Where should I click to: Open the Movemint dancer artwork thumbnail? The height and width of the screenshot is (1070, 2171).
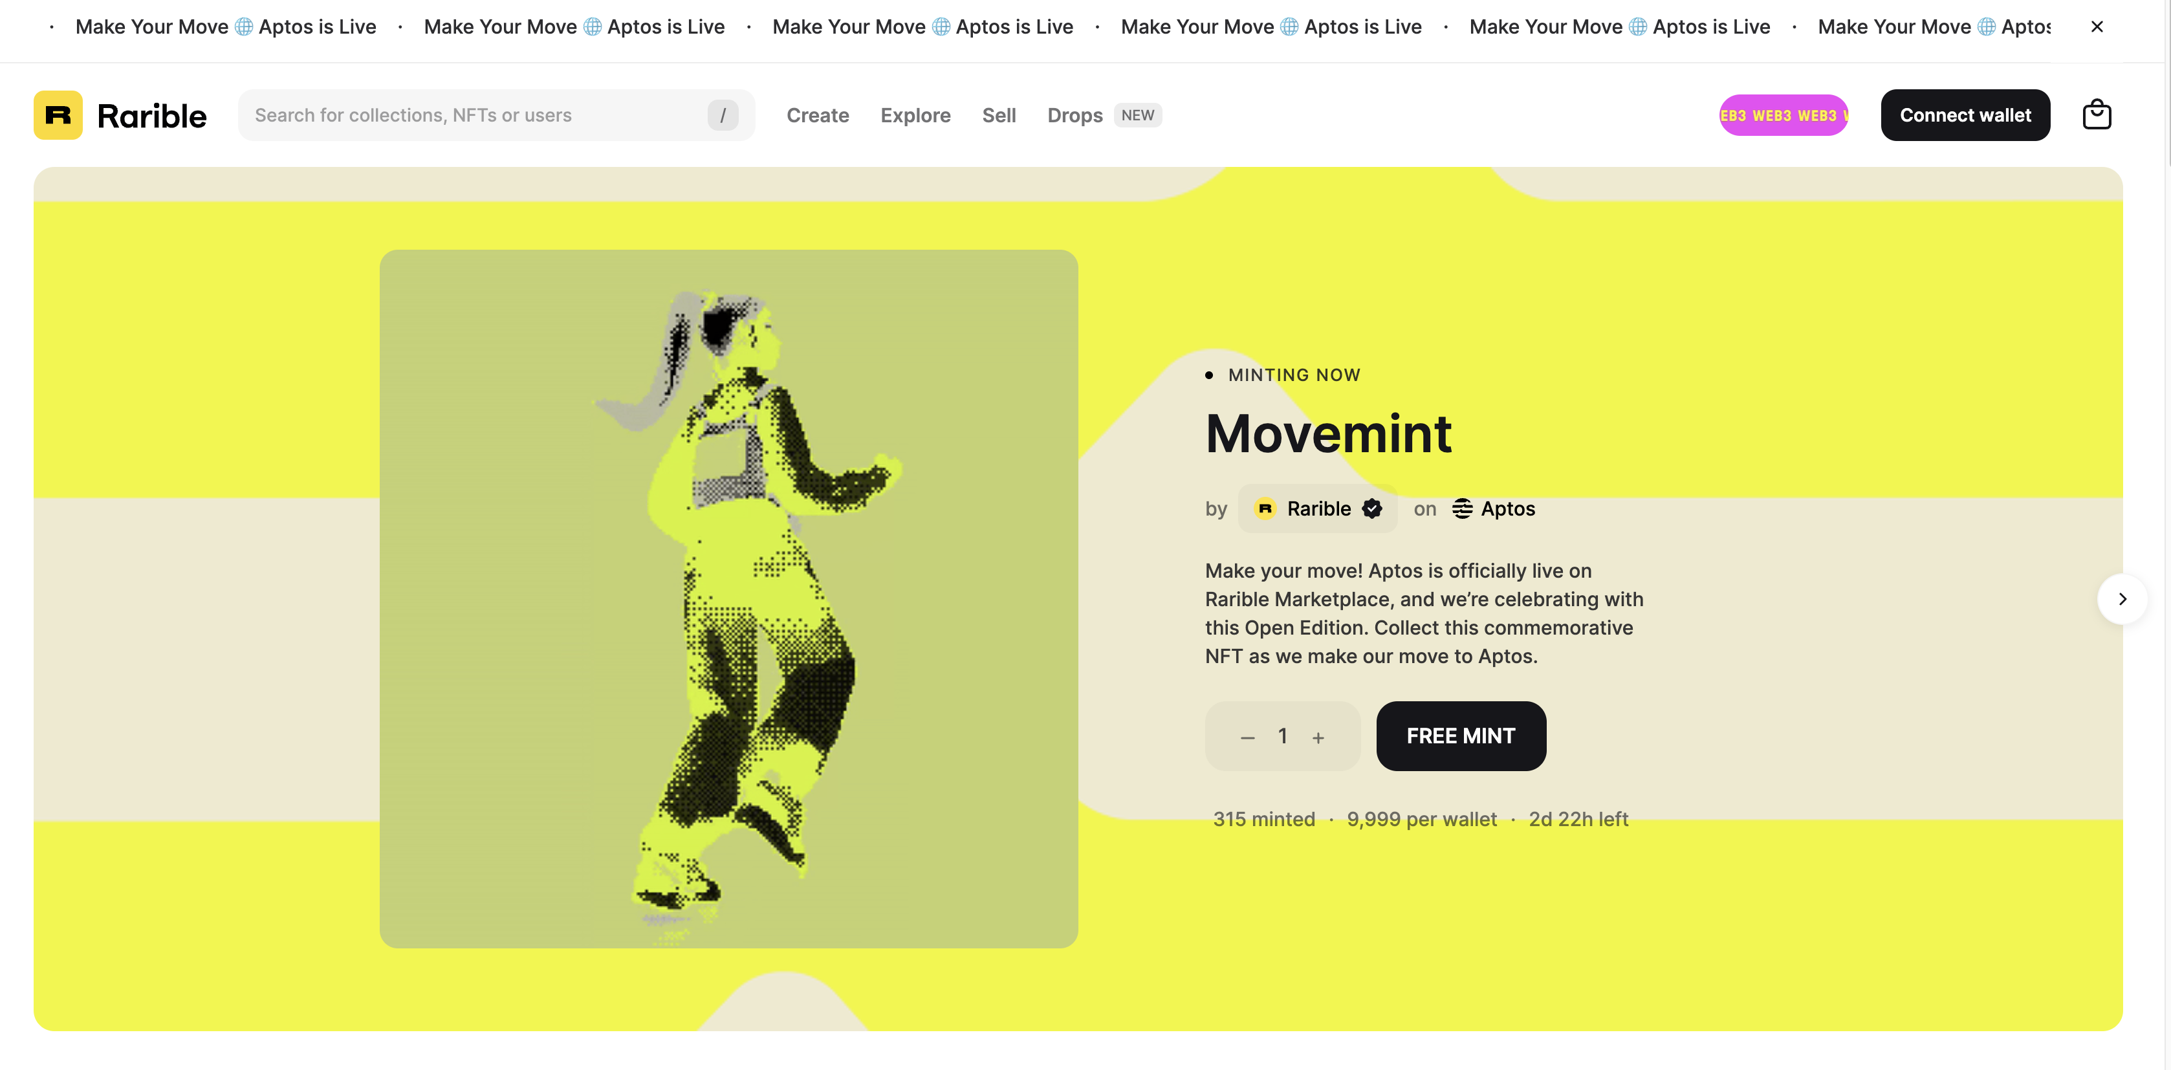coord(728,598)
